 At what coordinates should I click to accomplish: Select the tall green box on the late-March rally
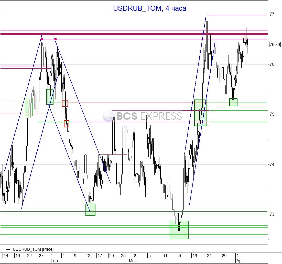click(x=200, y=113)
